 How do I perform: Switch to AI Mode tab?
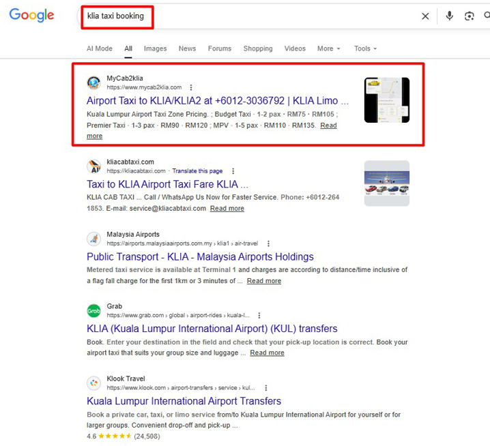[100, 48]
